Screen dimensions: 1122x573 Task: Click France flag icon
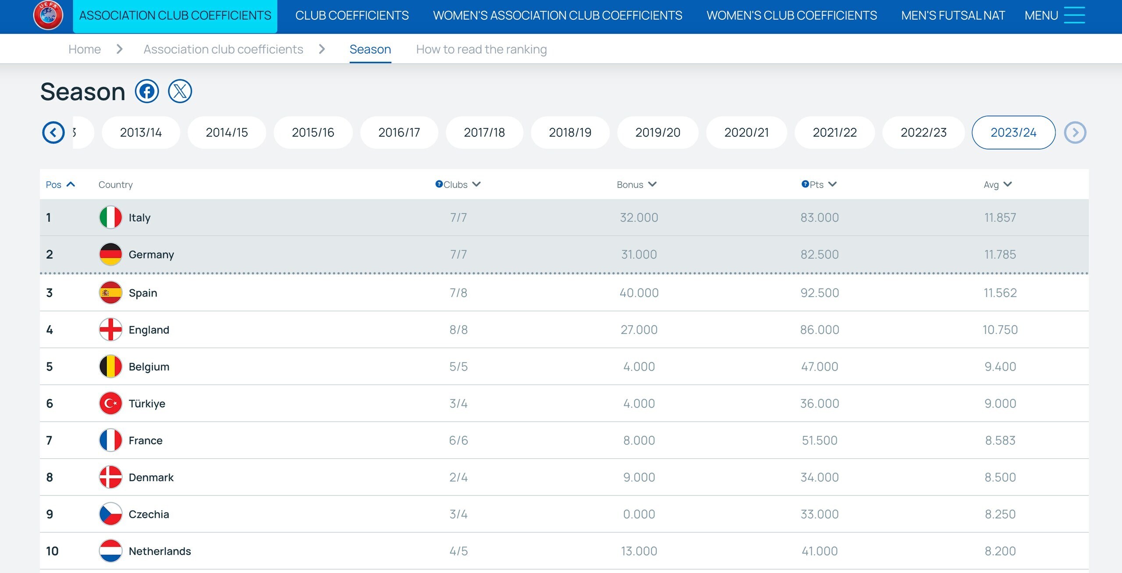tap(110, 440)
